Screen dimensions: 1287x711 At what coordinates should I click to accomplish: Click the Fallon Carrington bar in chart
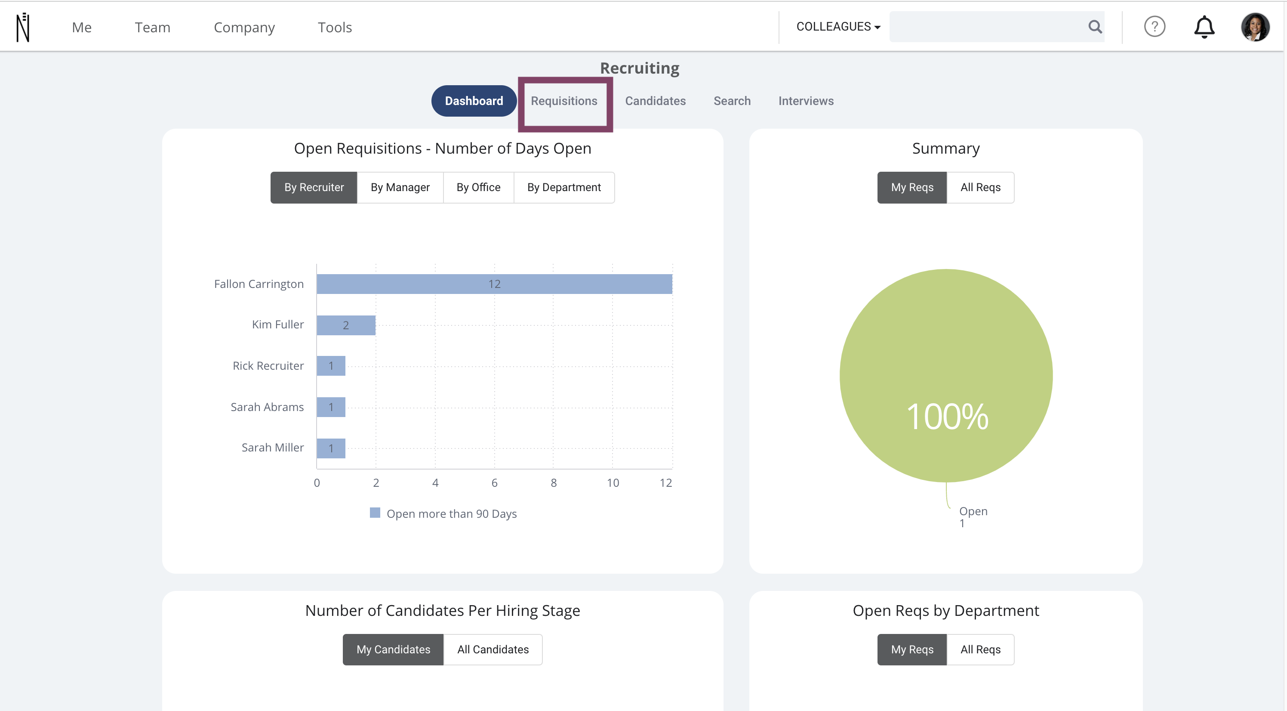[x=494, y=284]
